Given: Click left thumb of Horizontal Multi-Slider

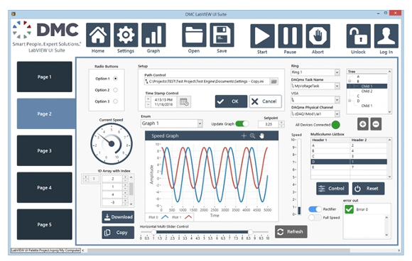Looking at the screenshot, I should (x=153, y=232).
